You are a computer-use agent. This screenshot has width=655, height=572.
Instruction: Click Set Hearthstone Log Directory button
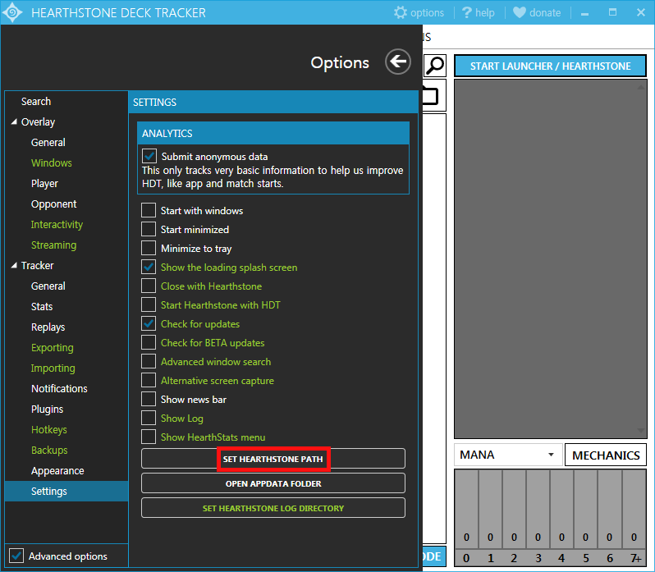(x=273, y=508)
